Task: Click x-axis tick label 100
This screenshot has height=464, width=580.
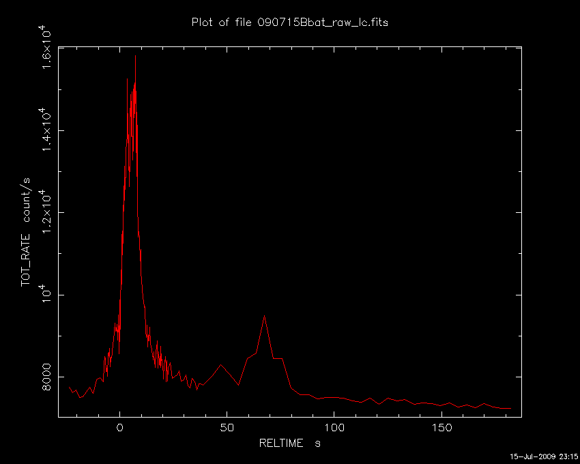Action: (x=334, y=428)
